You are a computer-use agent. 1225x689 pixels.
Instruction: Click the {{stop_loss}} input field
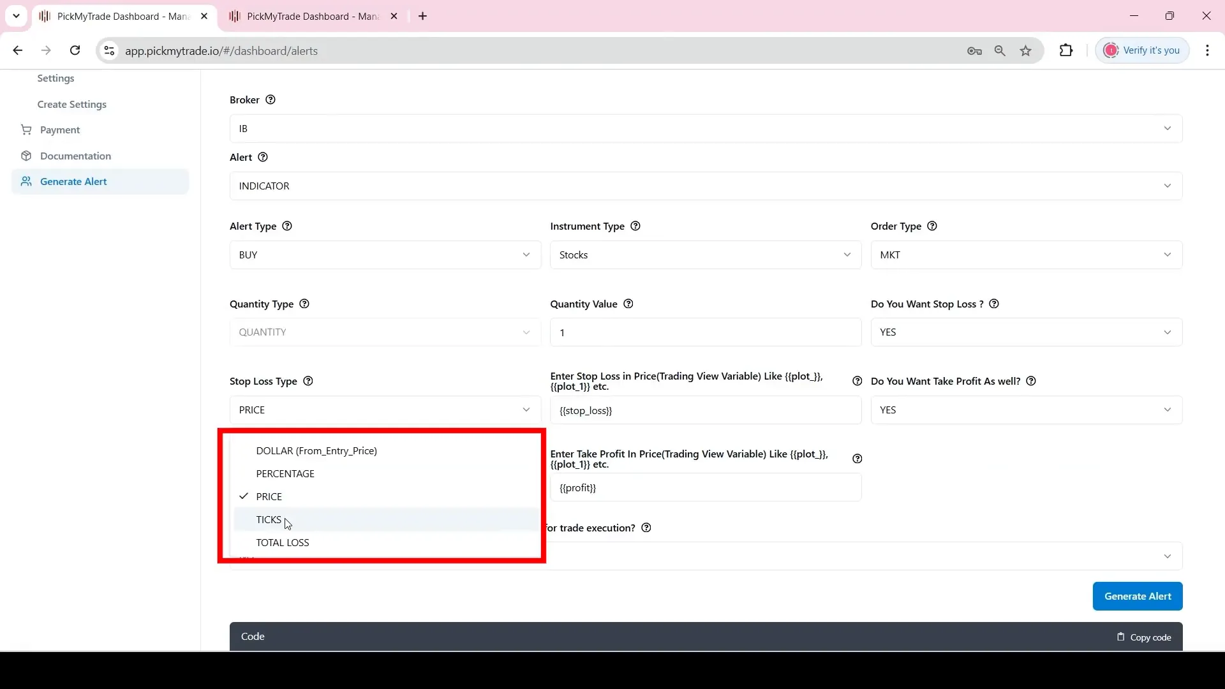point(706,410)
